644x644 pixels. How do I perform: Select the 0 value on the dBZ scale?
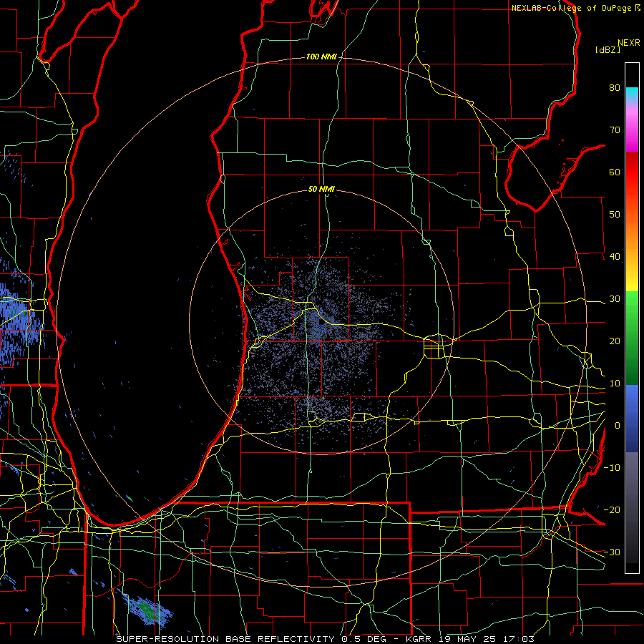(x=618, y=426)
